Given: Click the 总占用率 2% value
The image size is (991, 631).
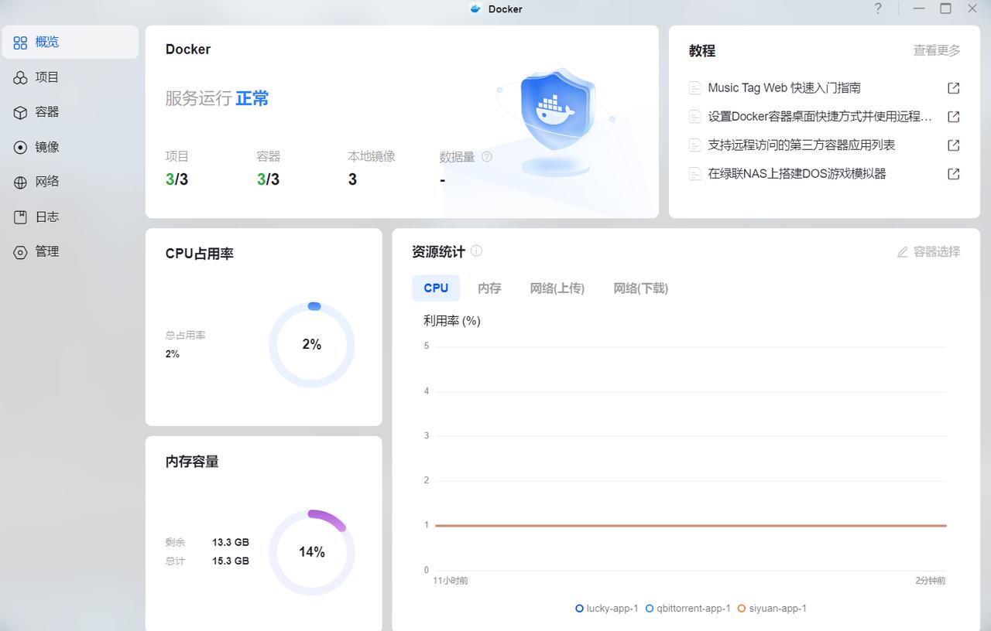Looking at the screenshot, I should [172, 354].
